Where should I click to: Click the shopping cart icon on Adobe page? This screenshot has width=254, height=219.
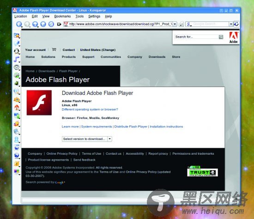[54, 50]
